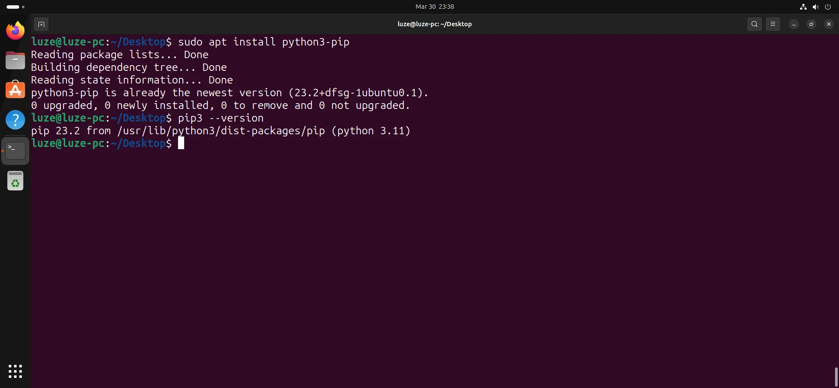Click the terminal search button
839x388 pixels.
click(x=754, y=24)
